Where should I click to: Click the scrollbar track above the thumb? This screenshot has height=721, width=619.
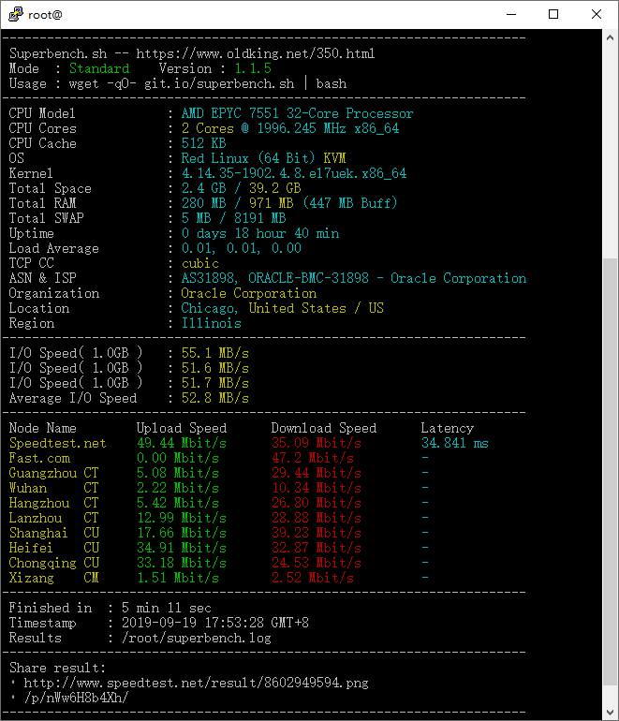[x=610, y=150]
